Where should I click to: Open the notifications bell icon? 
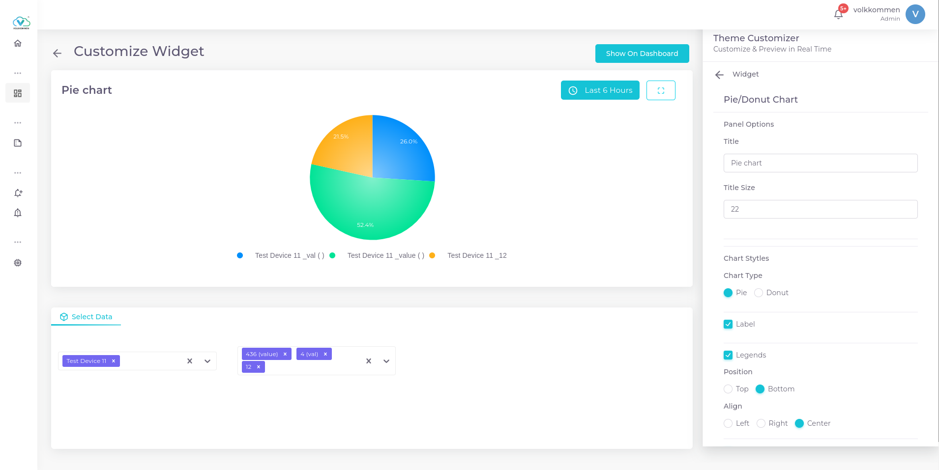[x=838, y=14]
